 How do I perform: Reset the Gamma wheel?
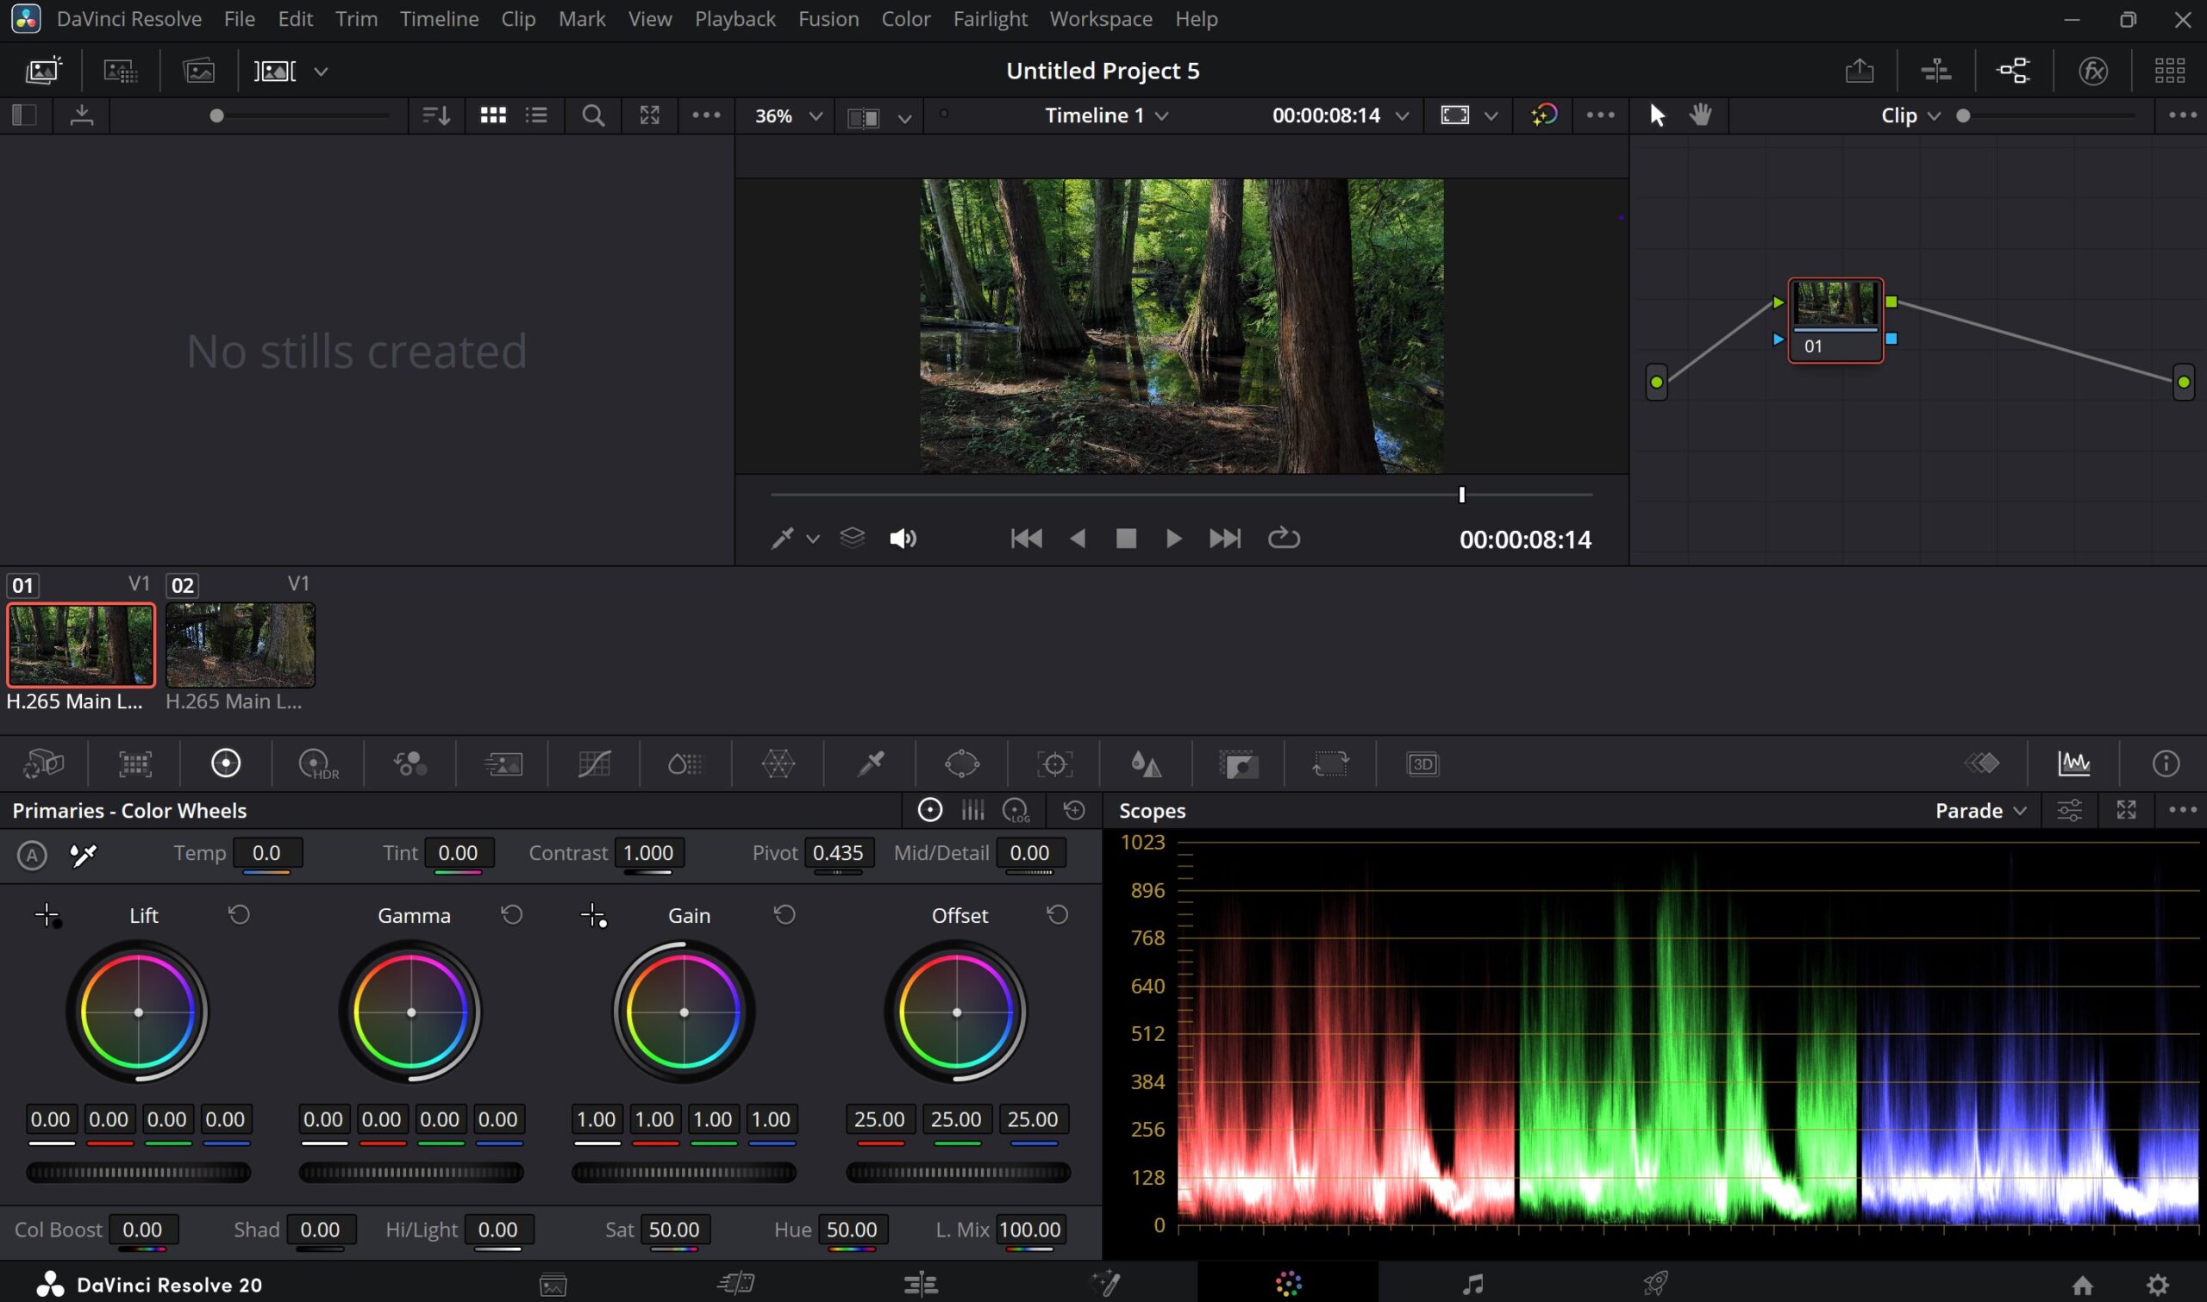[x=511, y=915]
